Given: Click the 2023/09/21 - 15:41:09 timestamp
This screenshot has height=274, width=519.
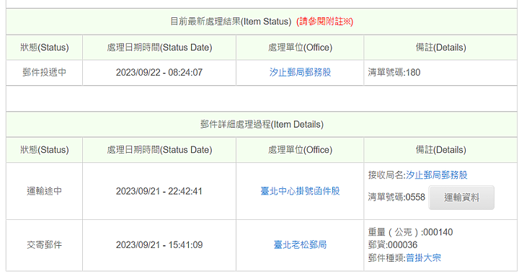Looking at the screenshot, I should click(x=159, y=245).
